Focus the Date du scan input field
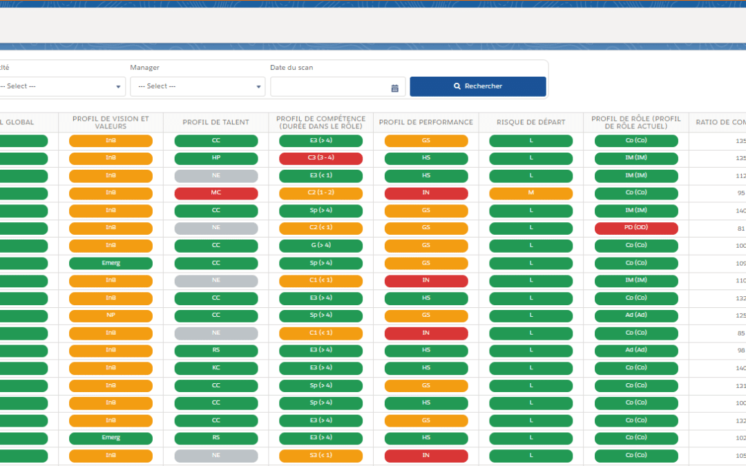Viewport: 746px width, 466px height. [x=338, y=86]
